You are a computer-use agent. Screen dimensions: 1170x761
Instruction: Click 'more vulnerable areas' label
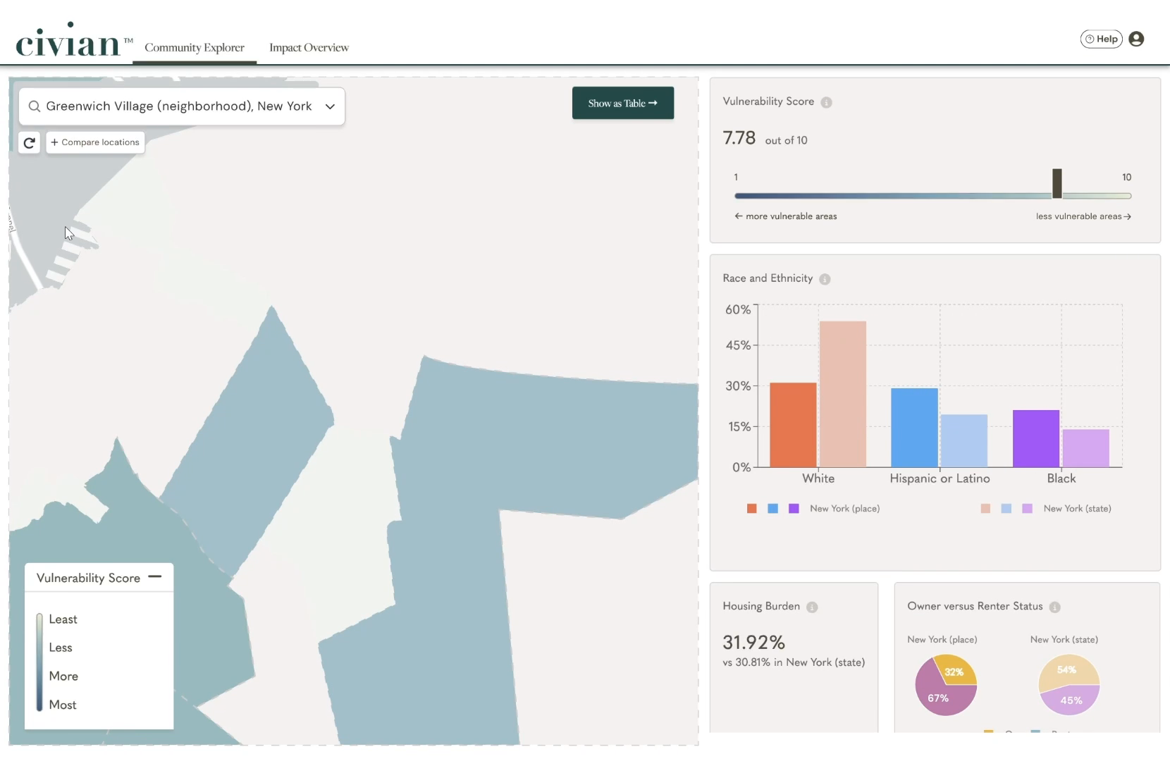click(792, 216)
